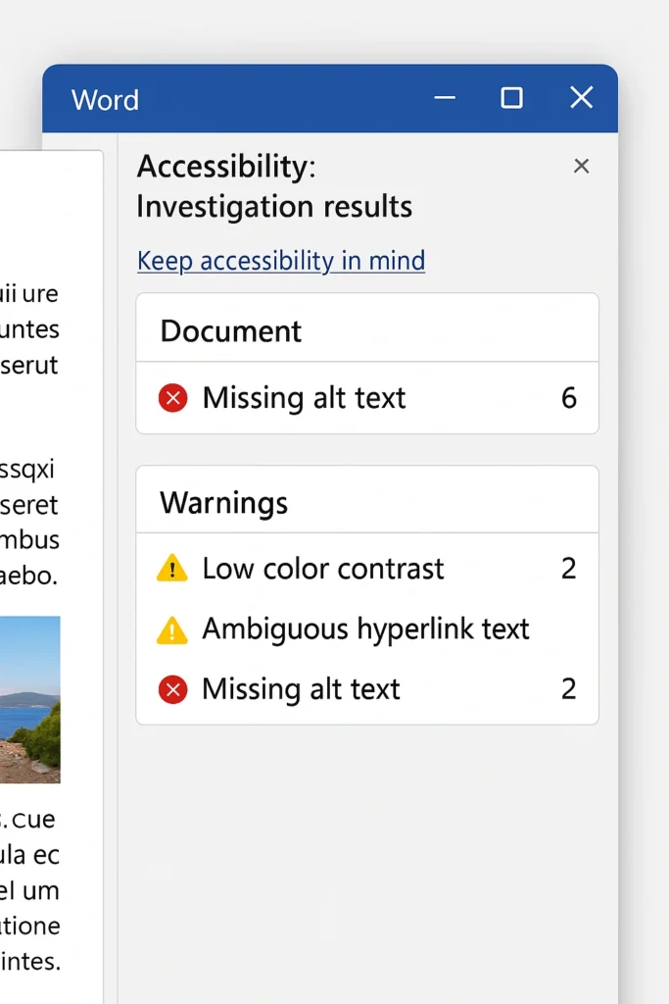Click the Ambiguous hyperlink text warning icon
Viewport: 669px width, 1004px height.
(172, 629)
